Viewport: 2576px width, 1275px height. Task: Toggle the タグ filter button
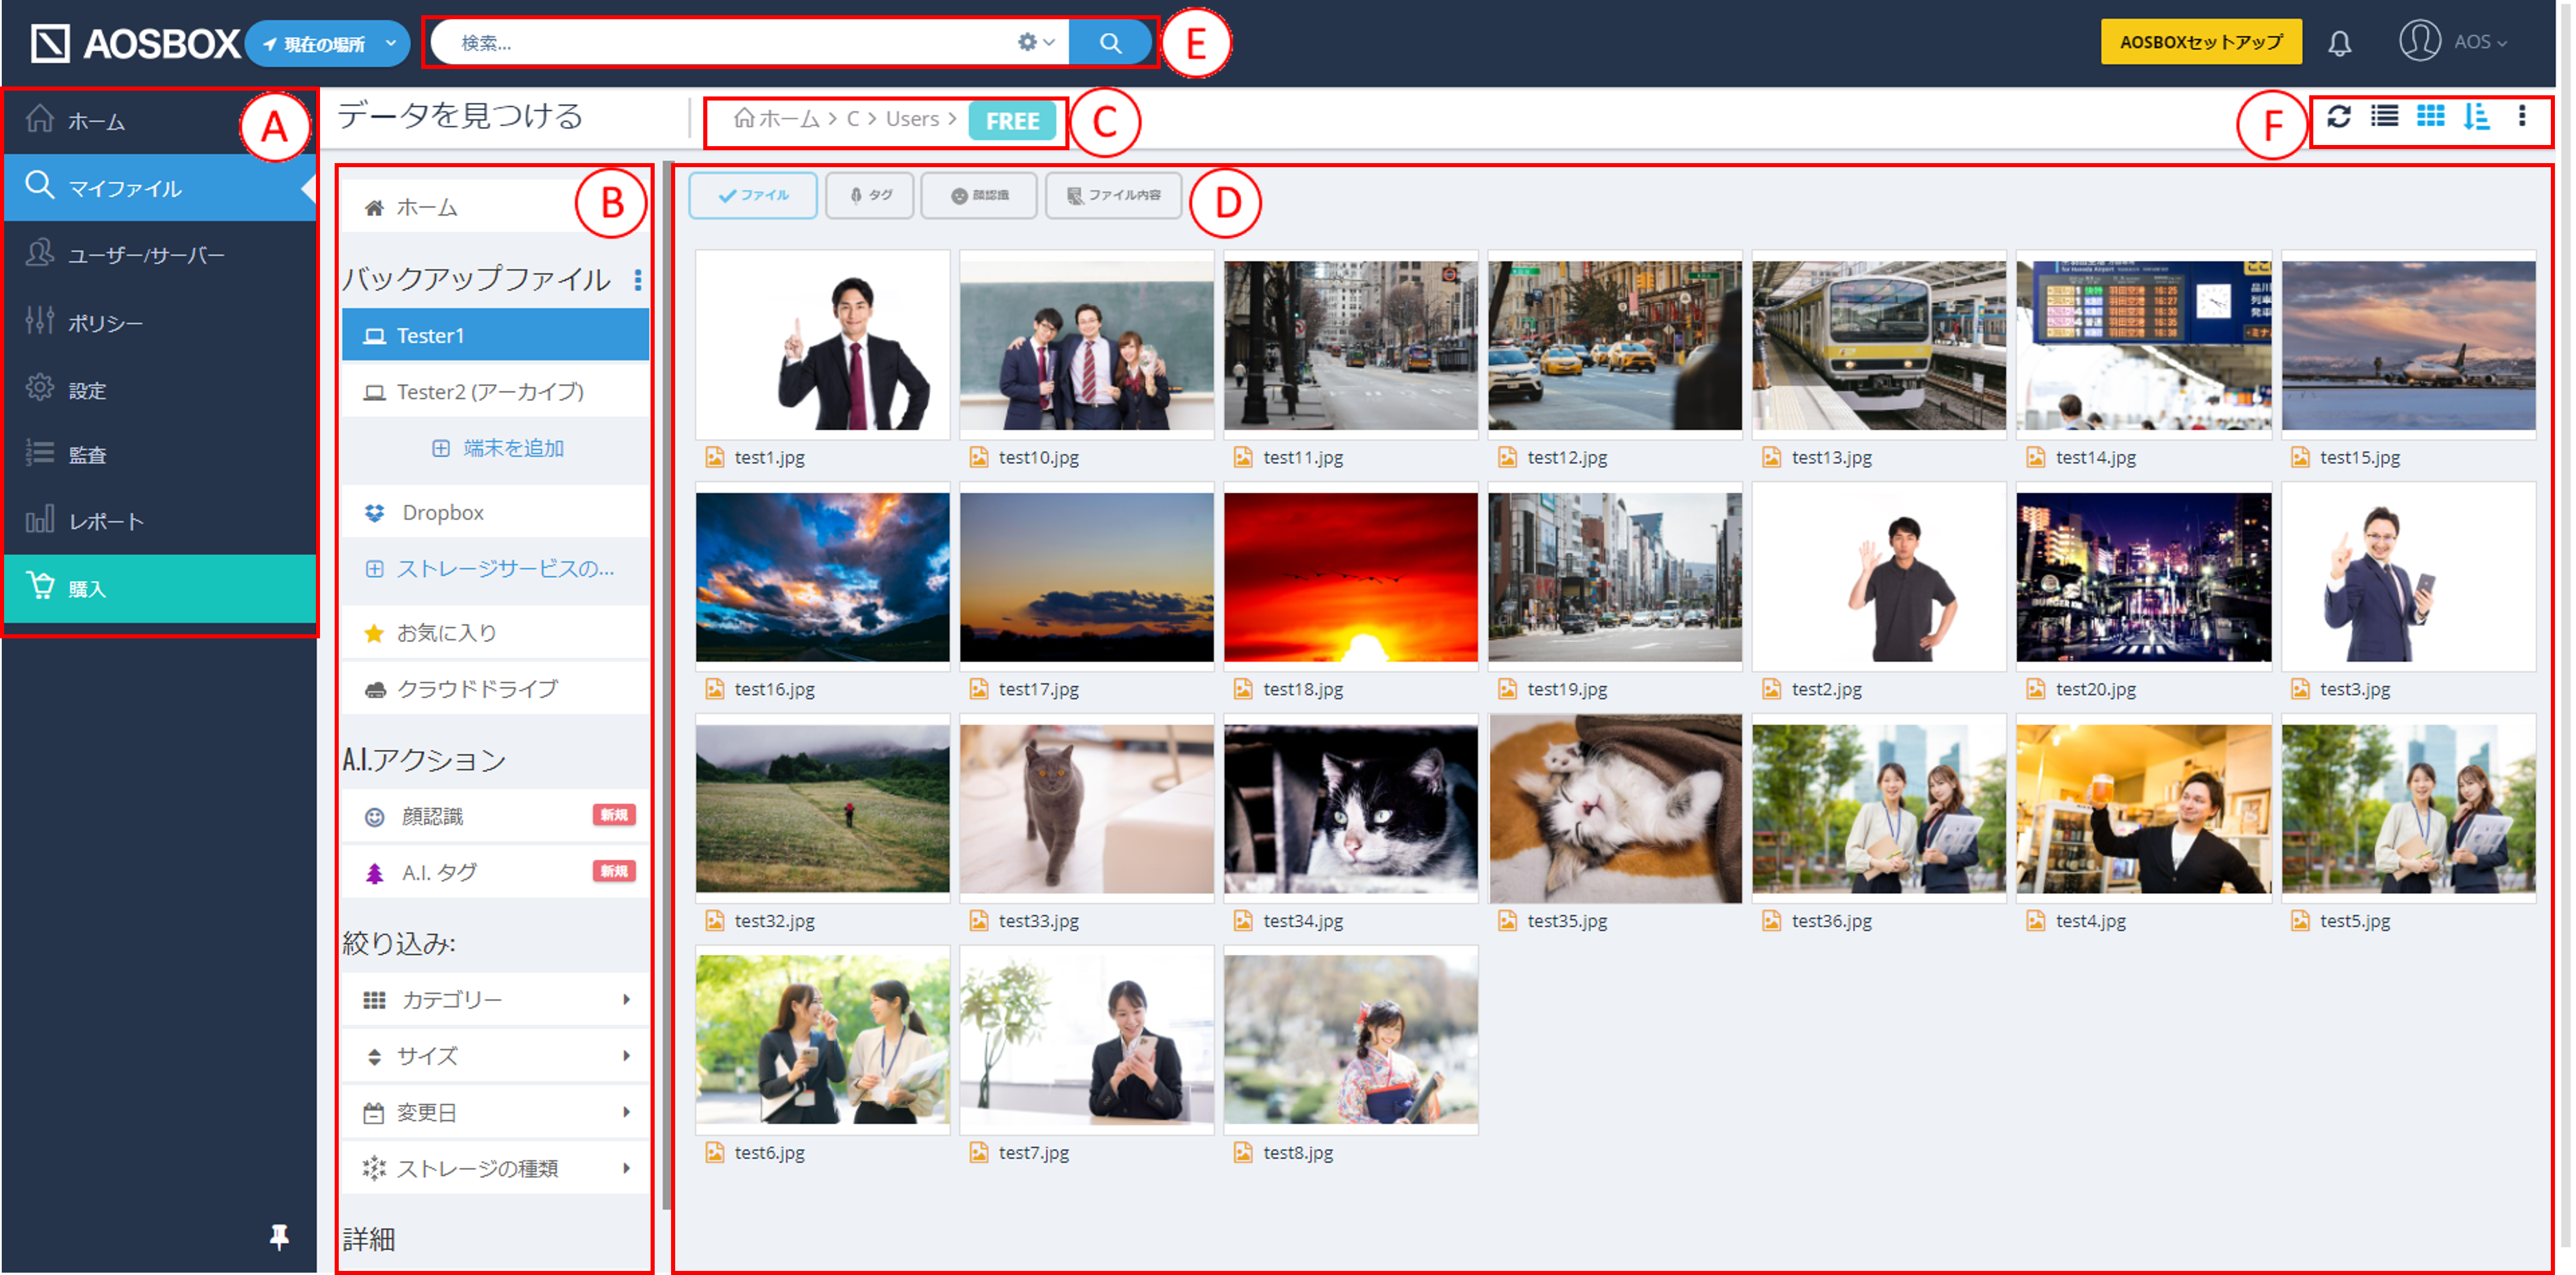870,195
